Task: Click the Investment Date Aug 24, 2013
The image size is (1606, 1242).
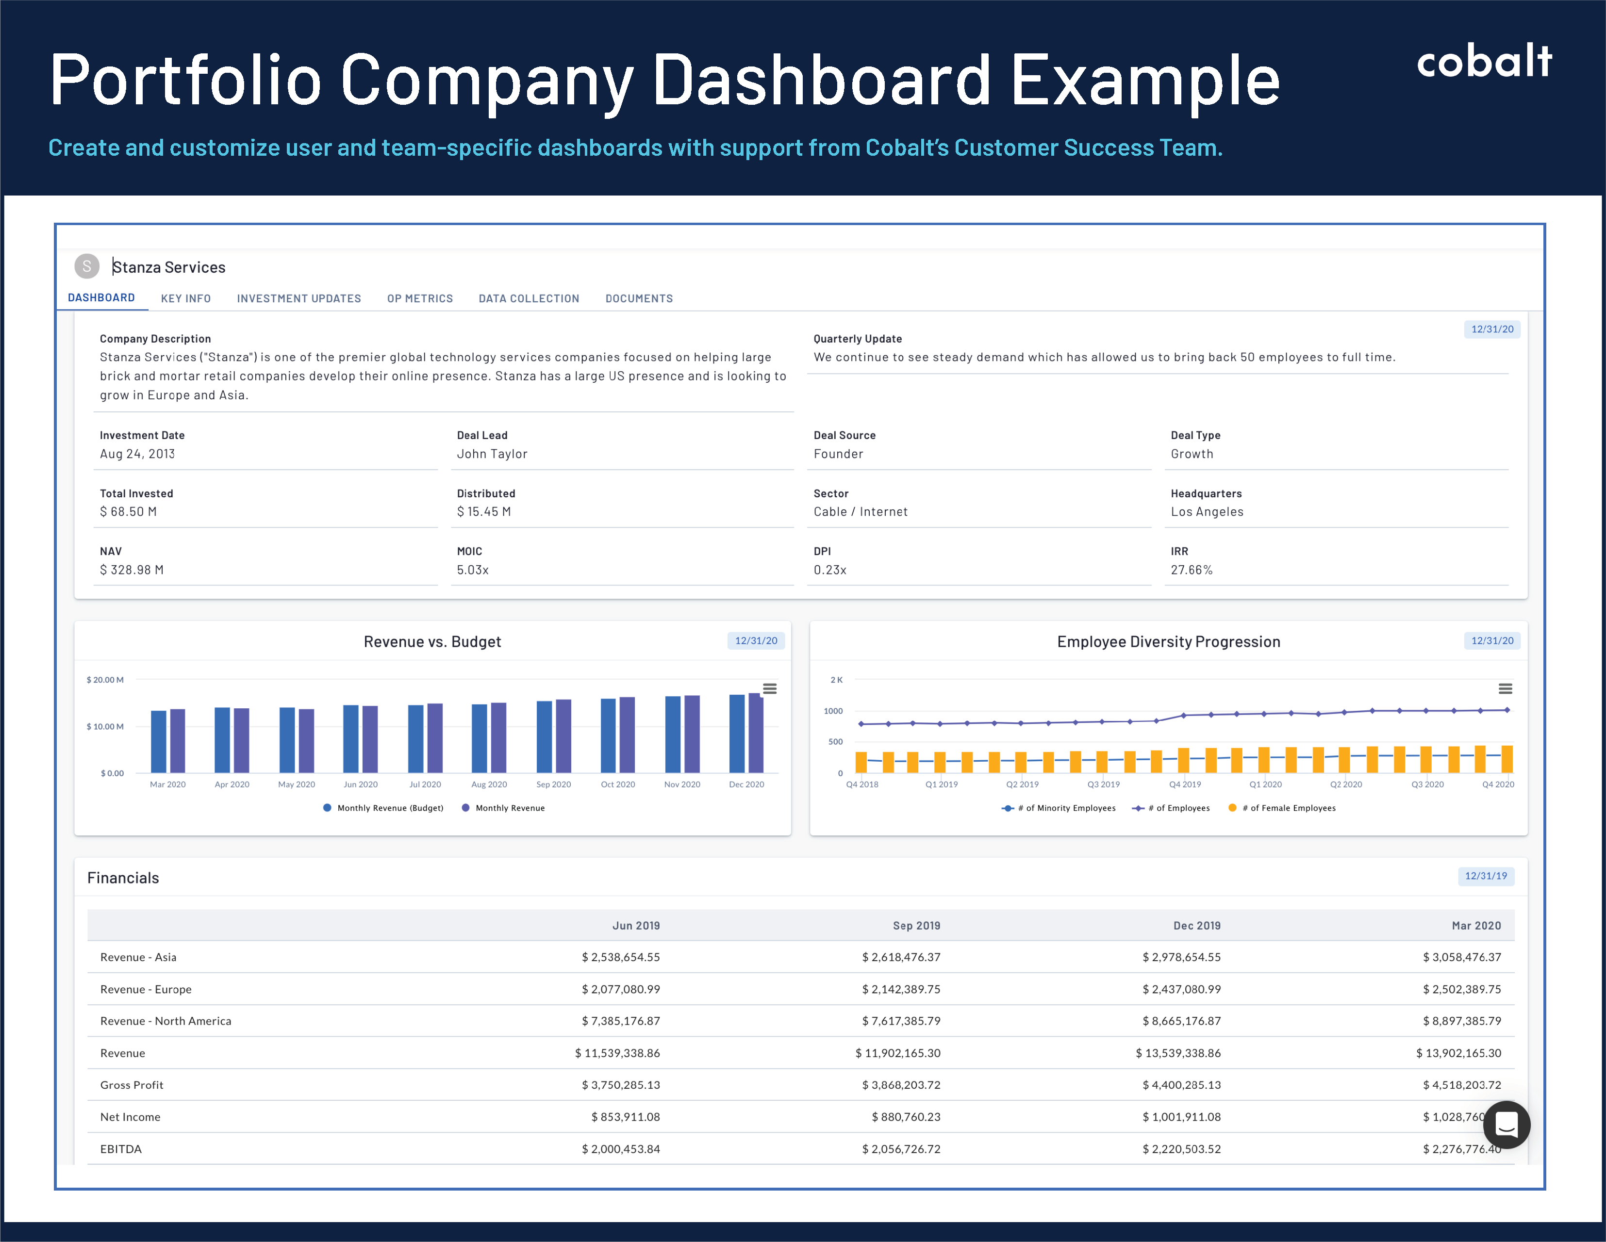Action: (137, 454)
